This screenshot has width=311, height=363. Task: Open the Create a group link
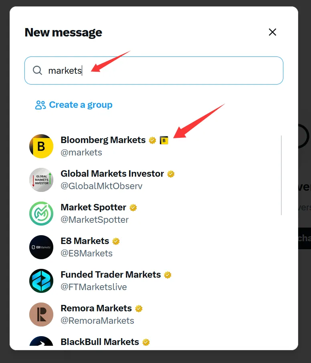(x=81, y=105)
